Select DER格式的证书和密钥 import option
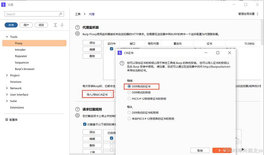This screenshot has width=264, height=155. (x=129, y=112)
